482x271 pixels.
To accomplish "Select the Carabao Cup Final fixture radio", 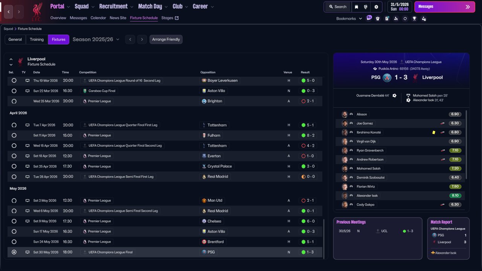I will tap(14, 91).
